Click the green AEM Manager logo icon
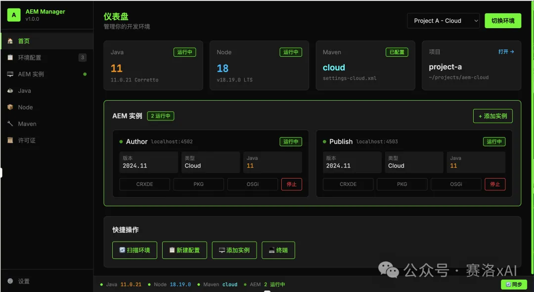The height and width of the screenshot is (292, 534). pos(14,15)
